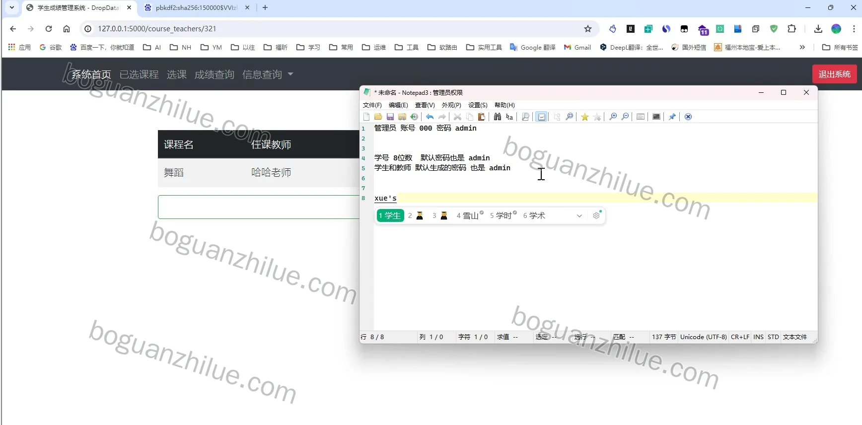Screen dimensions: 862x425
Task: Open the 设置(S) menu in Notepad3
Action: 478,105
